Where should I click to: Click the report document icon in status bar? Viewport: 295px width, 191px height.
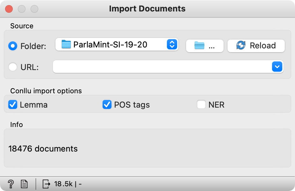click(x=24, y=184)
